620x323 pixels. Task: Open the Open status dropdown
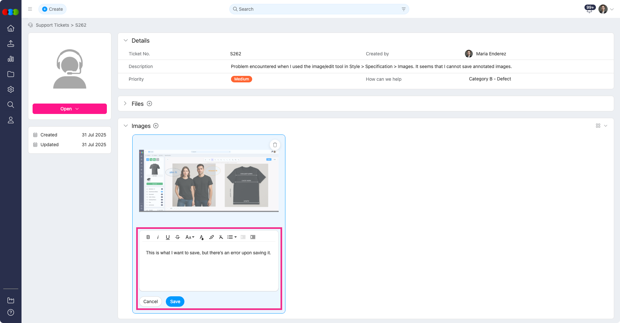pos(70,109)
